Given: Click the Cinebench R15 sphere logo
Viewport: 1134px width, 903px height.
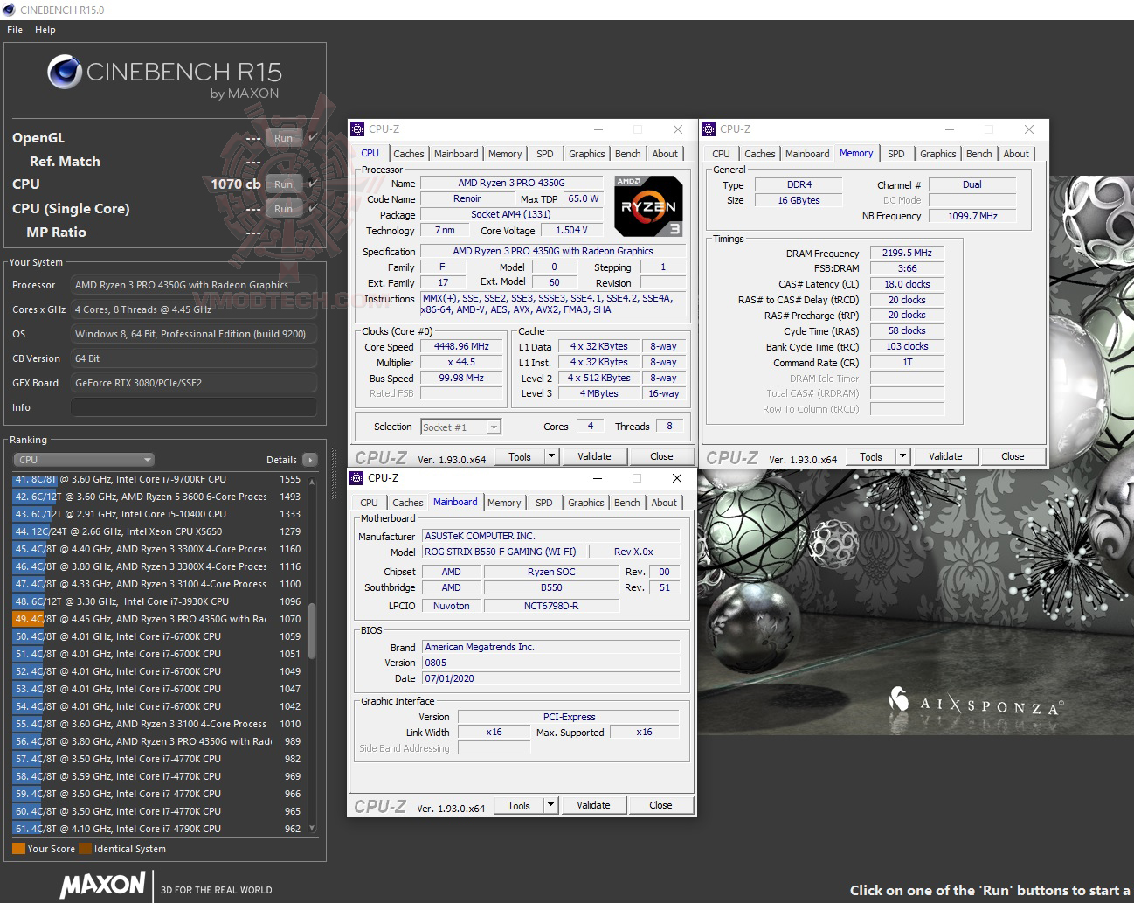Looking at the screenshot, I should pos(65,72).
